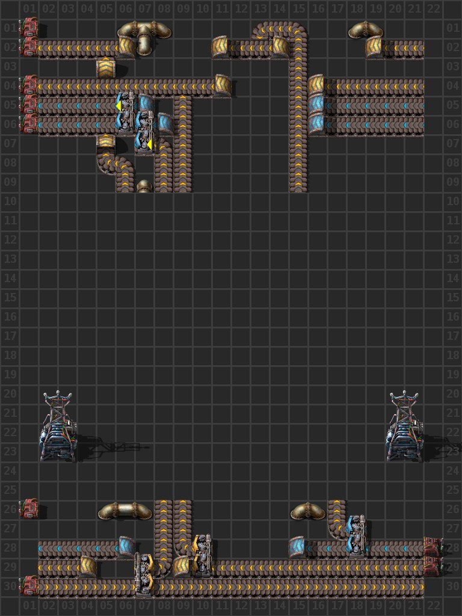
Task: Select the right tower structure near rows 20-23
Action: pos(405,427)
